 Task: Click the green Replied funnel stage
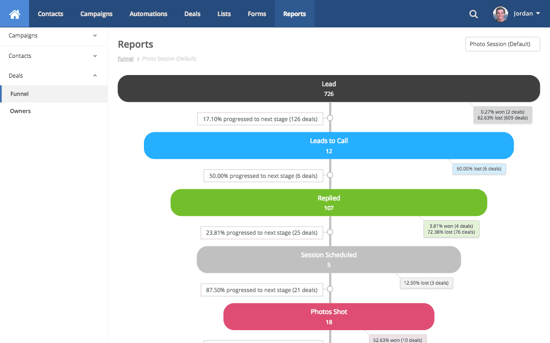[329, 203]
